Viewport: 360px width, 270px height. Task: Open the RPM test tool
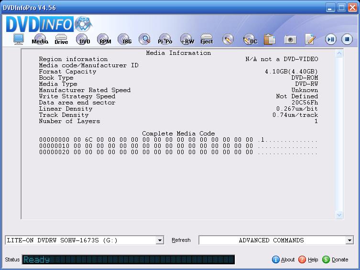pyautogui.click(x=104, y=39)
